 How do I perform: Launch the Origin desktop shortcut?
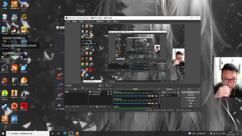(x=5, y=81)
